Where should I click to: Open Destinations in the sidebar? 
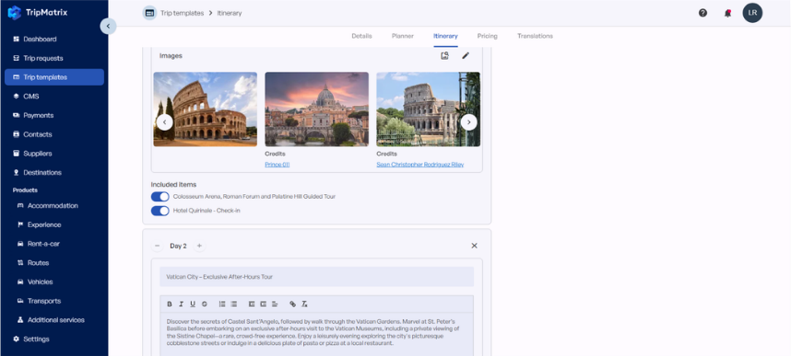point(54,173)
